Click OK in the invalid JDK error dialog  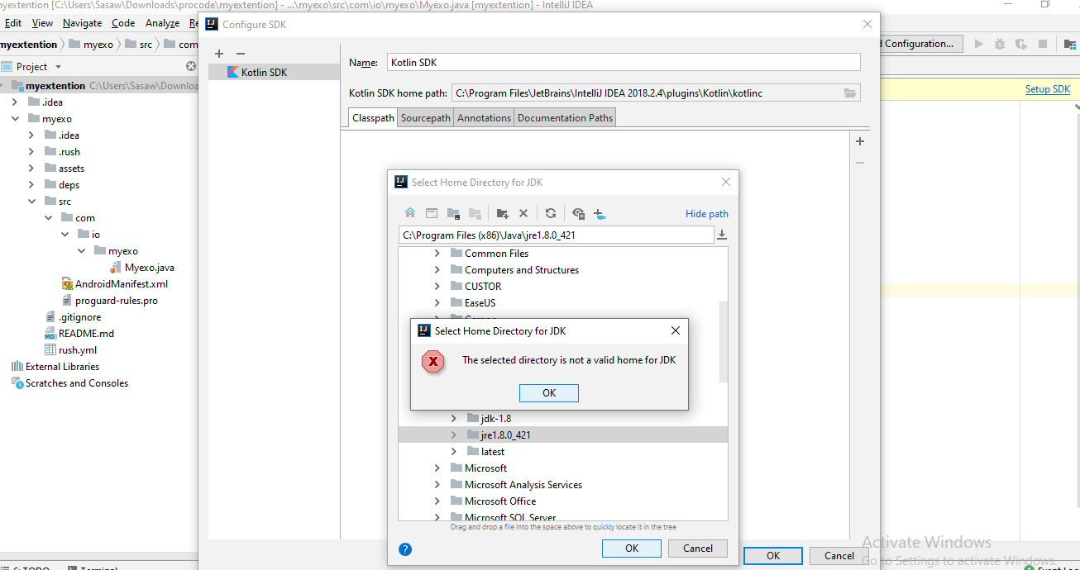pyautogui.click(x=549, y=393)
